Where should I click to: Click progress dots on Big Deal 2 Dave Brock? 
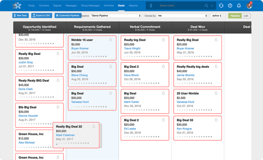click(141, 83)
